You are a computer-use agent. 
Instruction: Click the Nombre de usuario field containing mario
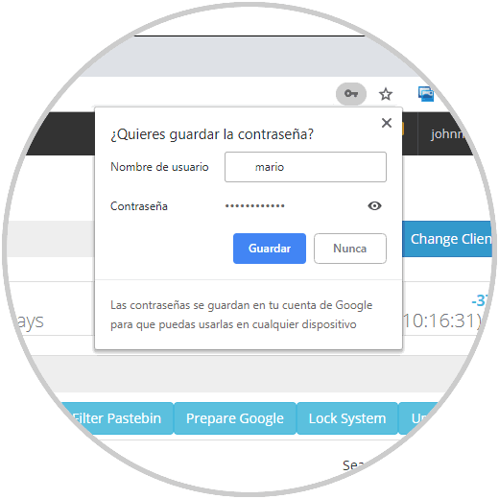pyautogui.click(x=305, y=167)
